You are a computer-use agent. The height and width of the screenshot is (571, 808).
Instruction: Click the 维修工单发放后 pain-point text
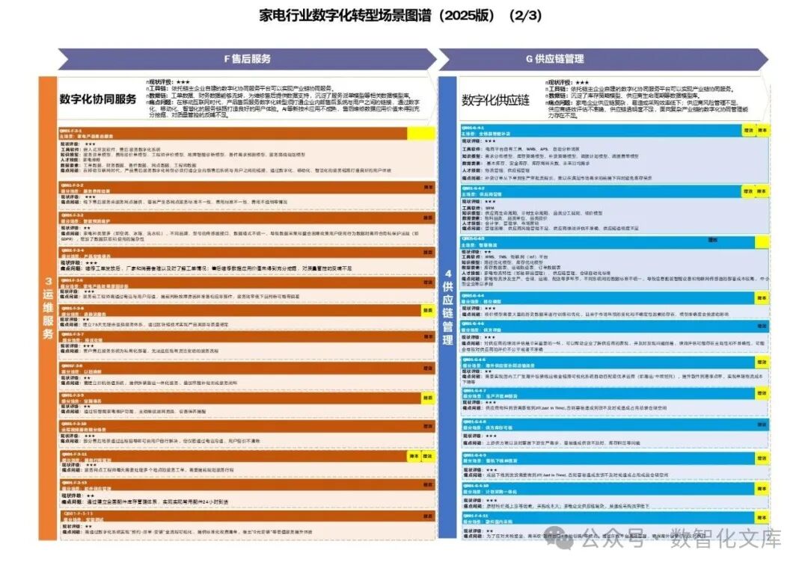click(x=206, y=268)
